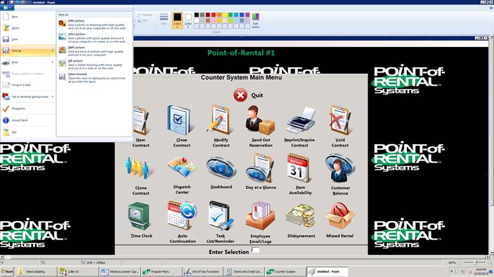This screenshot has width=494, height=277.
Task: Select the Void Contract icon
Action: coord(340,120)
